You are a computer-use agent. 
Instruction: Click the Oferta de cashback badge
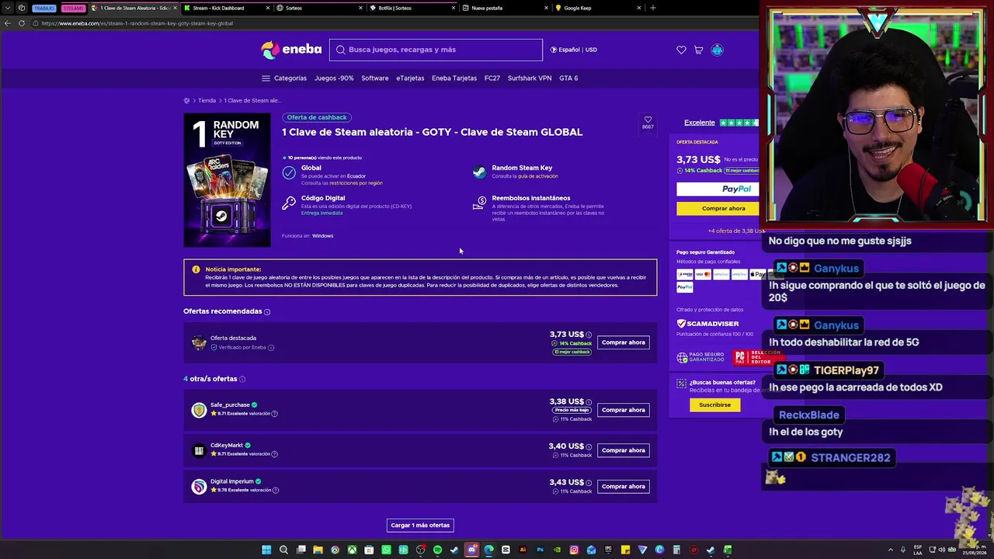317,117
